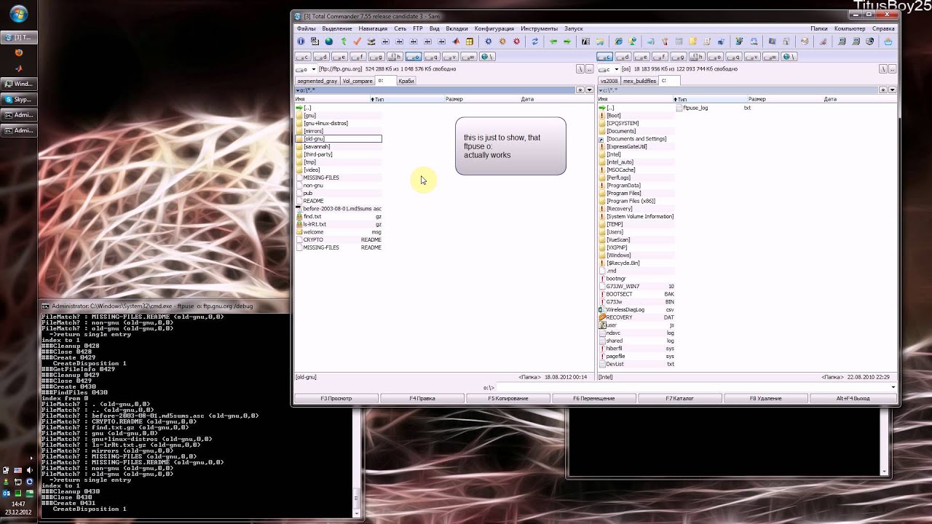
Task: Switch right panel to drive w
Action: click(770, 57)
